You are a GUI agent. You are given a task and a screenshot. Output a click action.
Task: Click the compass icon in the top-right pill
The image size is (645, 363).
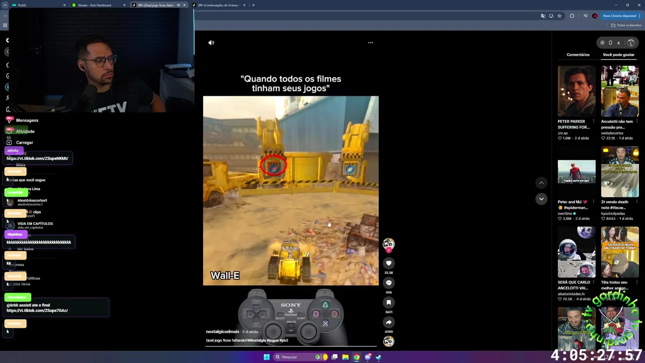pyautogui.click(x=602, y=43)
